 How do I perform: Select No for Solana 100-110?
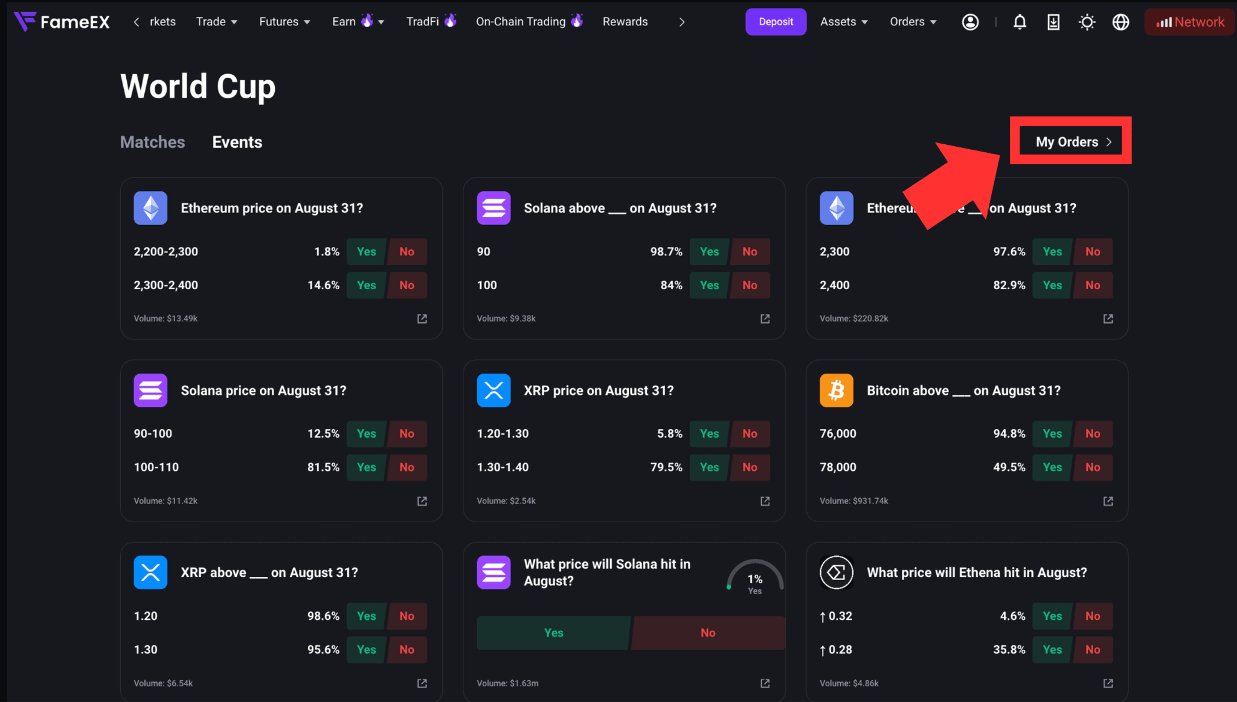(407, 468)
